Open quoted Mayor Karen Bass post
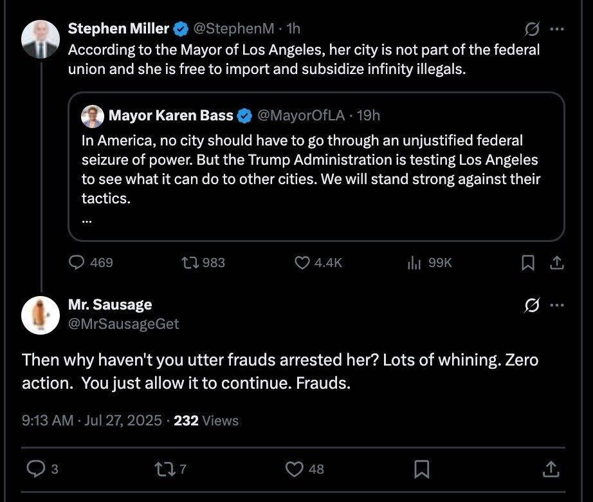This screenshot has width=593, height=502. click(316, 166)
